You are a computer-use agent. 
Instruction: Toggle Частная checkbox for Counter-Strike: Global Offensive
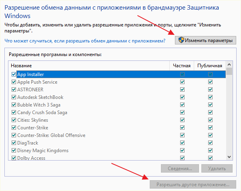pyautogui.click(x=182, y=135)
